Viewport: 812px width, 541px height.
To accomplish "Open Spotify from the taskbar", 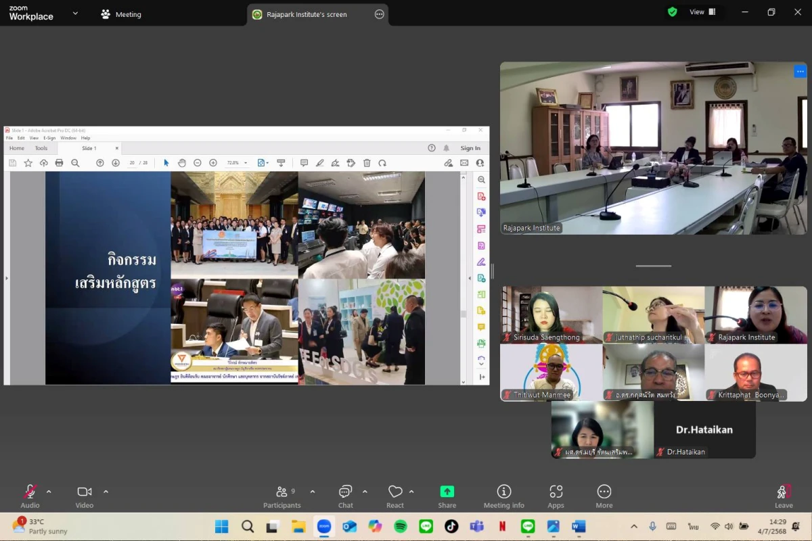I will tap(400, 526).
